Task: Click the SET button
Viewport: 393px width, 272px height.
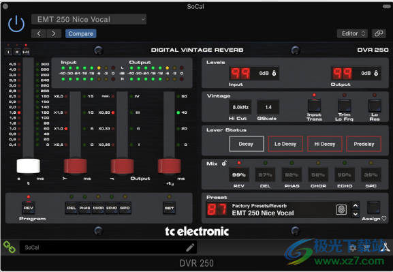Action: click(x=169, y=208)
